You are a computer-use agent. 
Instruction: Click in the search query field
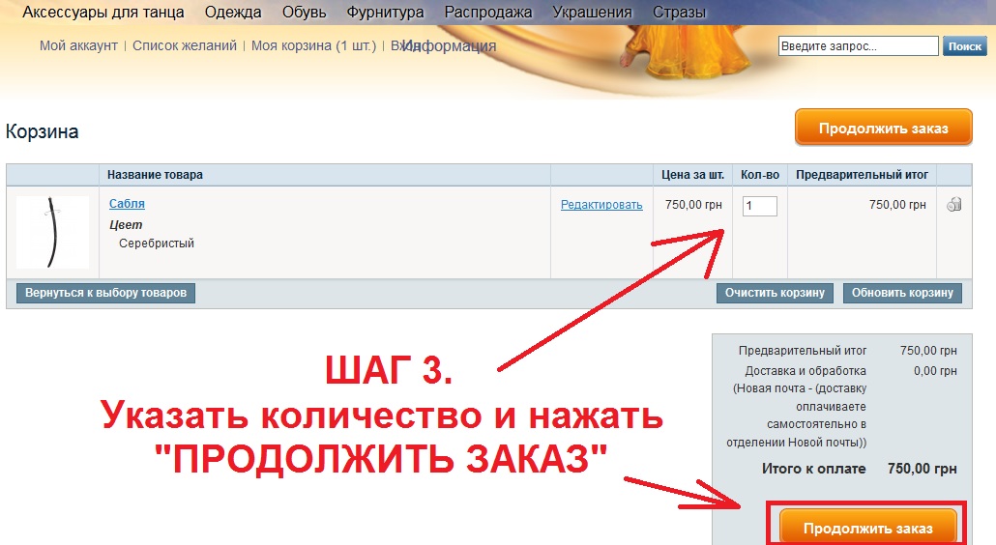(858, 46)
